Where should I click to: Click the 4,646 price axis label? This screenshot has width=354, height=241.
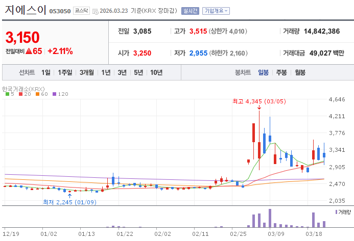[x=337, y=99]
